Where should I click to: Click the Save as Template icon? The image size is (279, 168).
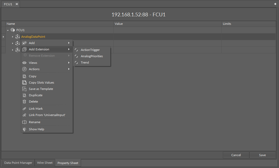coord(24,89)
